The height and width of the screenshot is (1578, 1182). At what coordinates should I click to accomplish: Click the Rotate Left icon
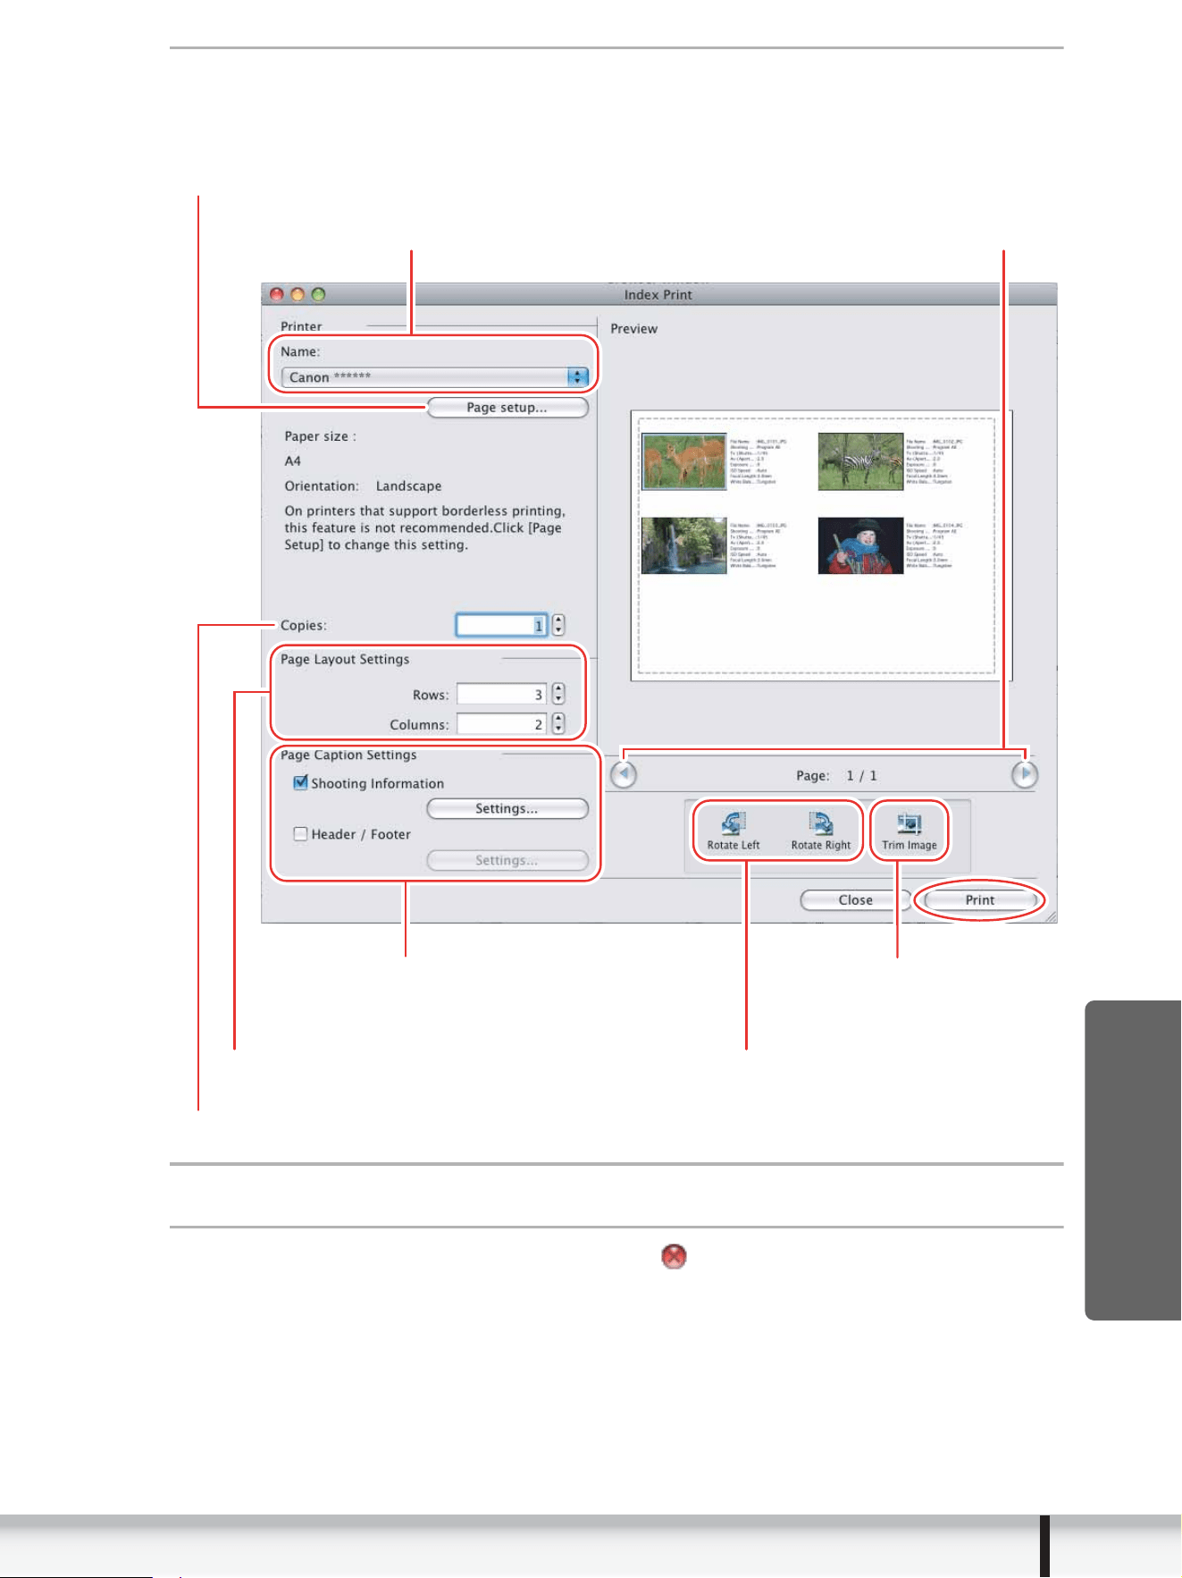(733, 831)
